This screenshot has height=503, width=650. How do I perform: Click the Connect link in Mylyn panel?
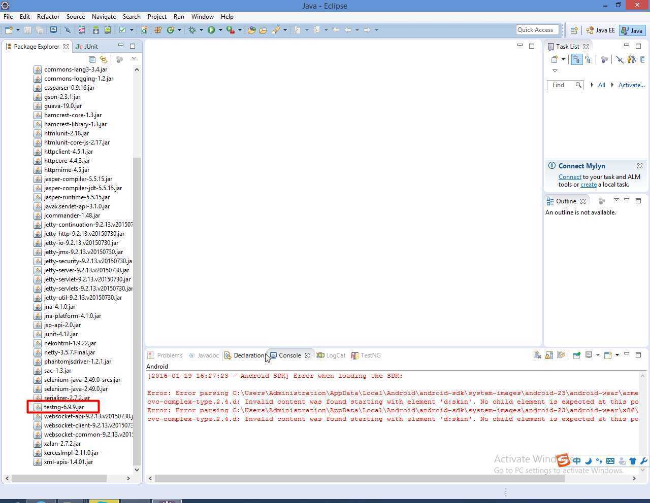(570, 177)
